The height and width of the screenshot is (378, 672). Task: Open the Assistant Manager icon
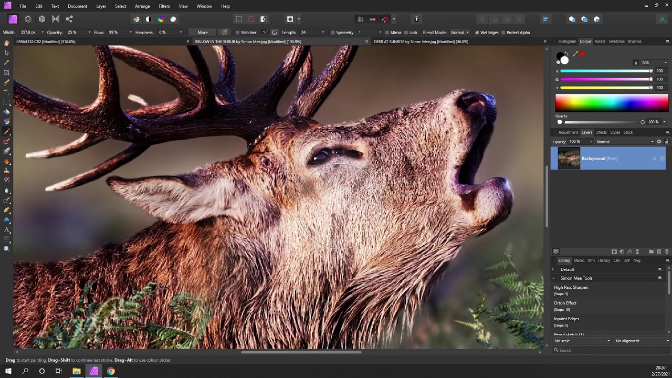click(416, 19)
